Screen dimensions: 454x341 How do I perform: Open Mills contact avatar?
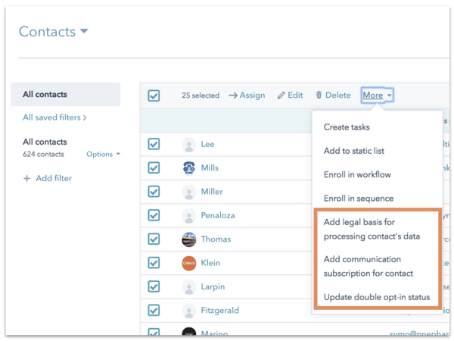189,168
